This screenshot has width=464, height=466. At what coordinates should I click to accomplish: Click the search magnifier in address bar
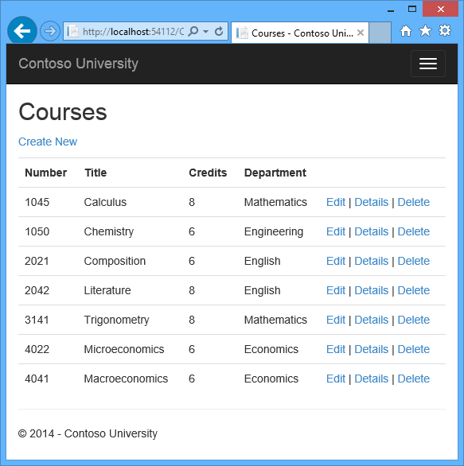193,31
